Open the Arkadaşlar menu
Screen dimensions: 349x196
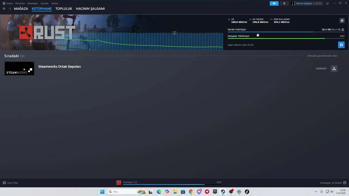tap(33, 3)
